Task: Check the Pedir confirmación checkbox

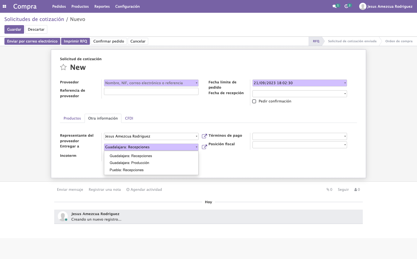Action: pos(254,101)
